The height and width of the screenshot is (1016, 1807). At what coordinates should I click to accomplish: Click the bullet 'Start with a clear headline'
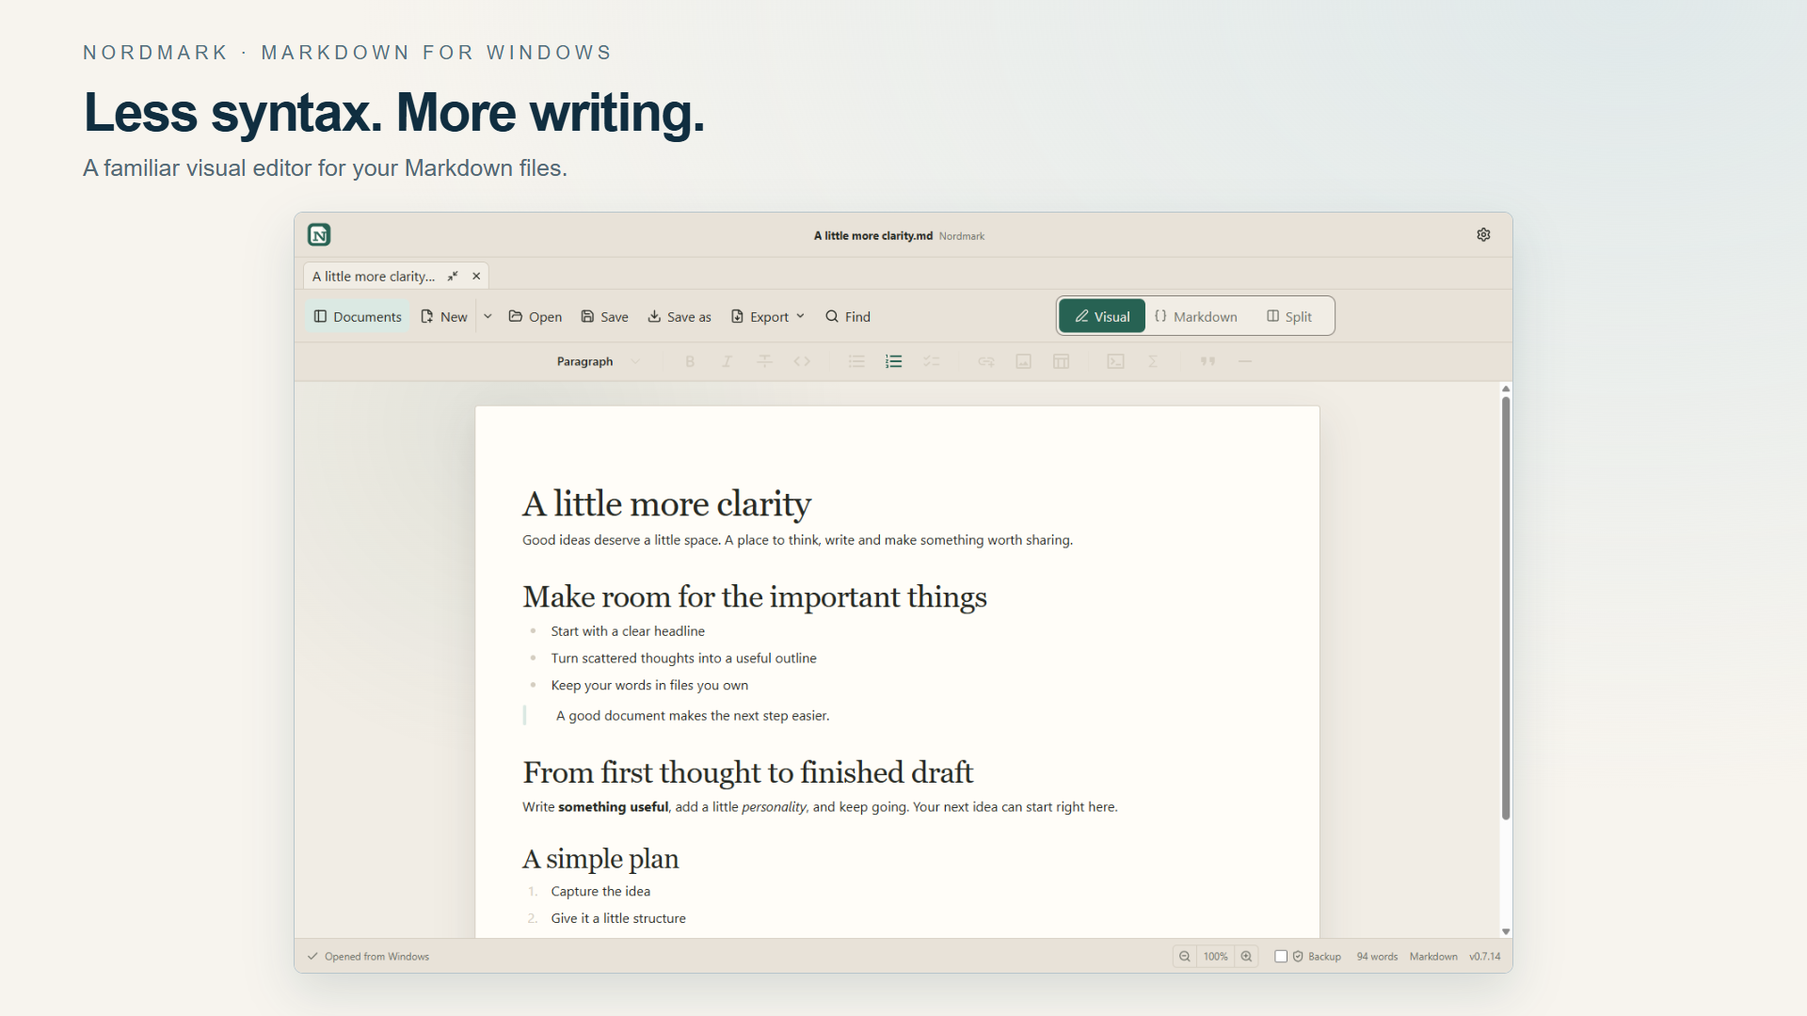(628, 631)
